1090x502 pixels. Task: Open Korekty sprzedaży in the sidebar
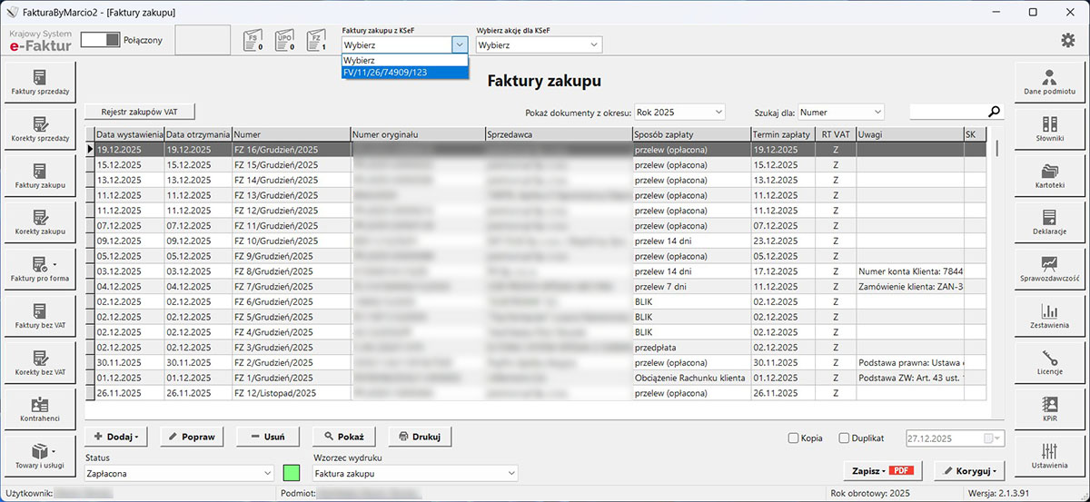40,128
